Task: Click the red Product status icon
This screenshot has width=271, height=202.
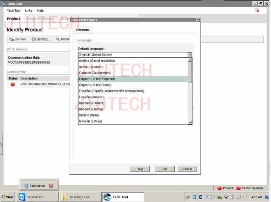Action: (x=219, y=188)
